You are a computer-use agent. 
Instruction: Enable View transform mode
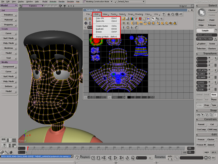click(213, 94)
